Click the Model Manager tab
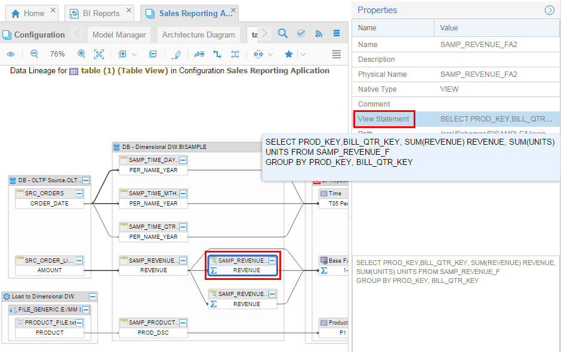The height and width of the screenshot is (352, 561). click(119, 35)
